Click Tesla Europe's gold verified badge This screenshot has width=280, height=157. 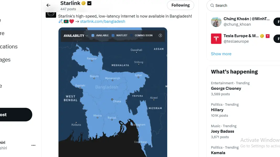pyautogui.click(x=262, y=36)
